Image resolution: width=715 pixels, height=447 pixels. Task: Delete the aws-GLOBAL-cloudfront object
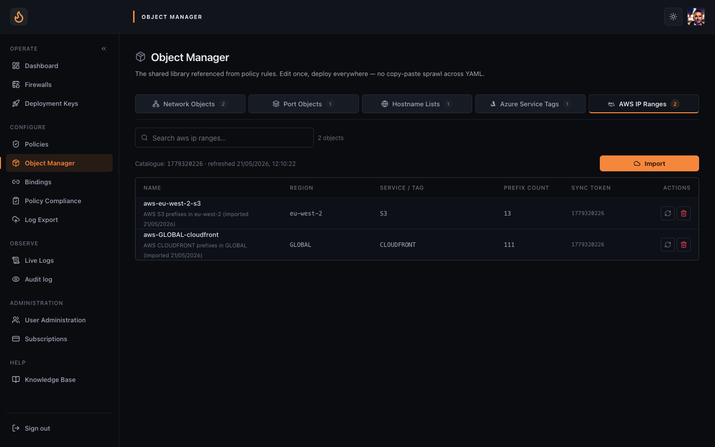[684, 244]
